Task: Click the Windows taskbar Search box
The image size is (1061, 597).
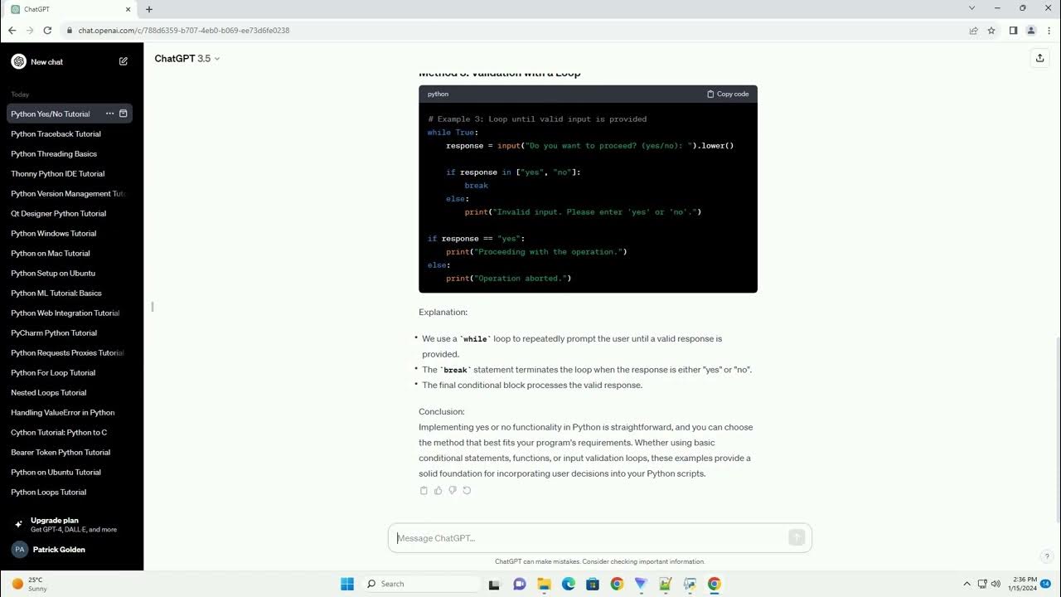Action: click(422, 584)
